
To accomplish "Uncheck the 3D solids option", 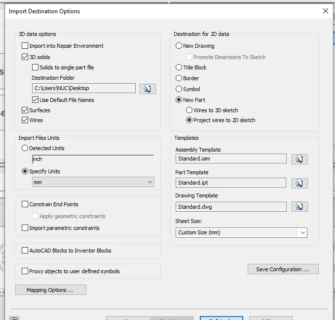I will (25, 57).
